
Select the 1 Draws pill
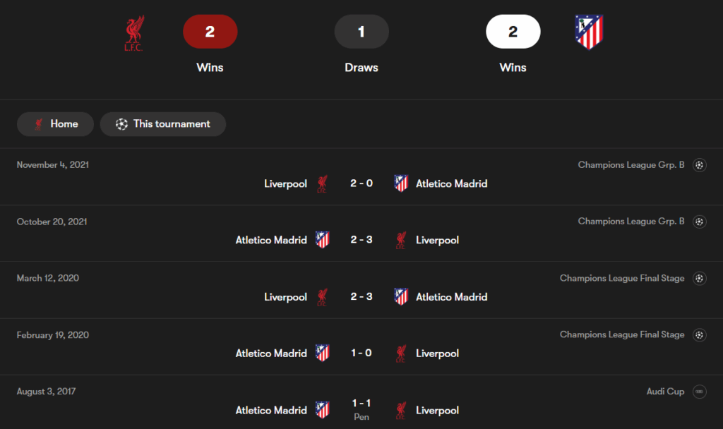[x=361, y=31]
